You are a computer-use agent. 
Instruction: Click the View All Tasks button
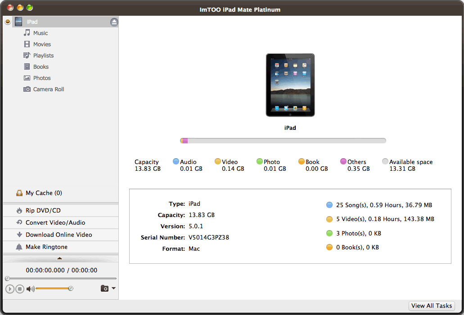click(432, 306)
